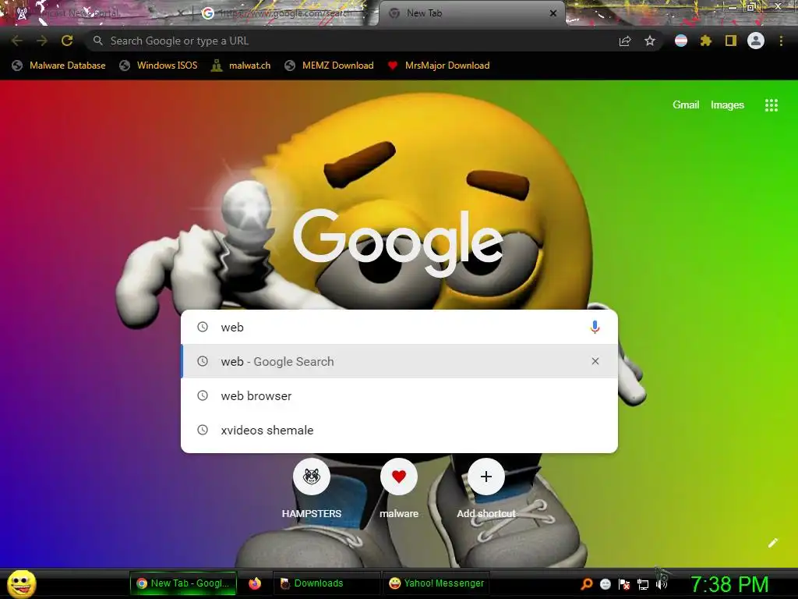798x599 pixels.
Task: Open Gmail link
Action: tap(686, 105)
